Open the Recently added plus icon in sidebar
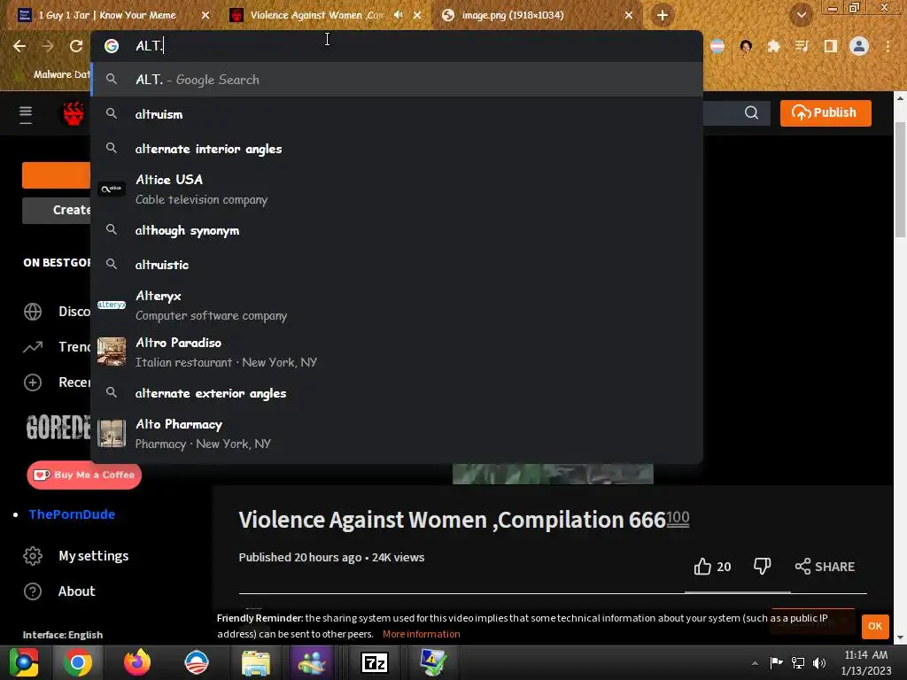907x680 pixels. click(33, 382)
